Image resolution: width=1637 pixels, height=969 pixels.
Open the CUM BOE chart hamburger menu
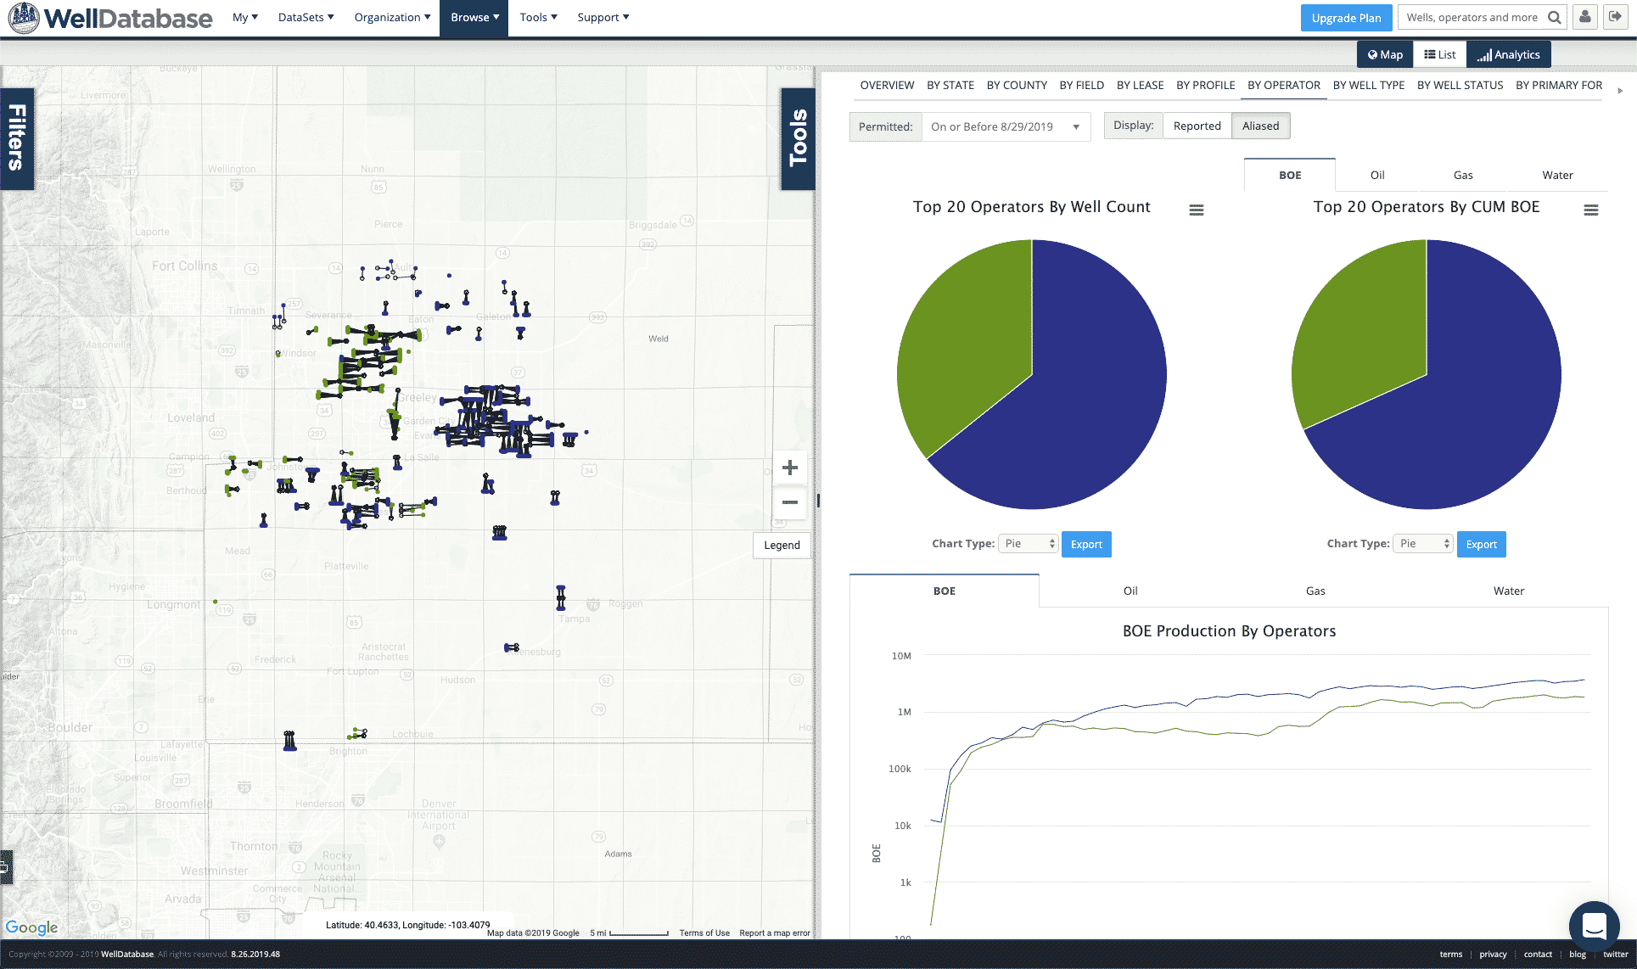[x=1590, y=210]
